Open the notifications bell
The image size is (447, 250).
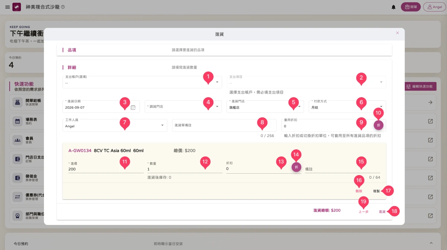click(x=393, y=7)
